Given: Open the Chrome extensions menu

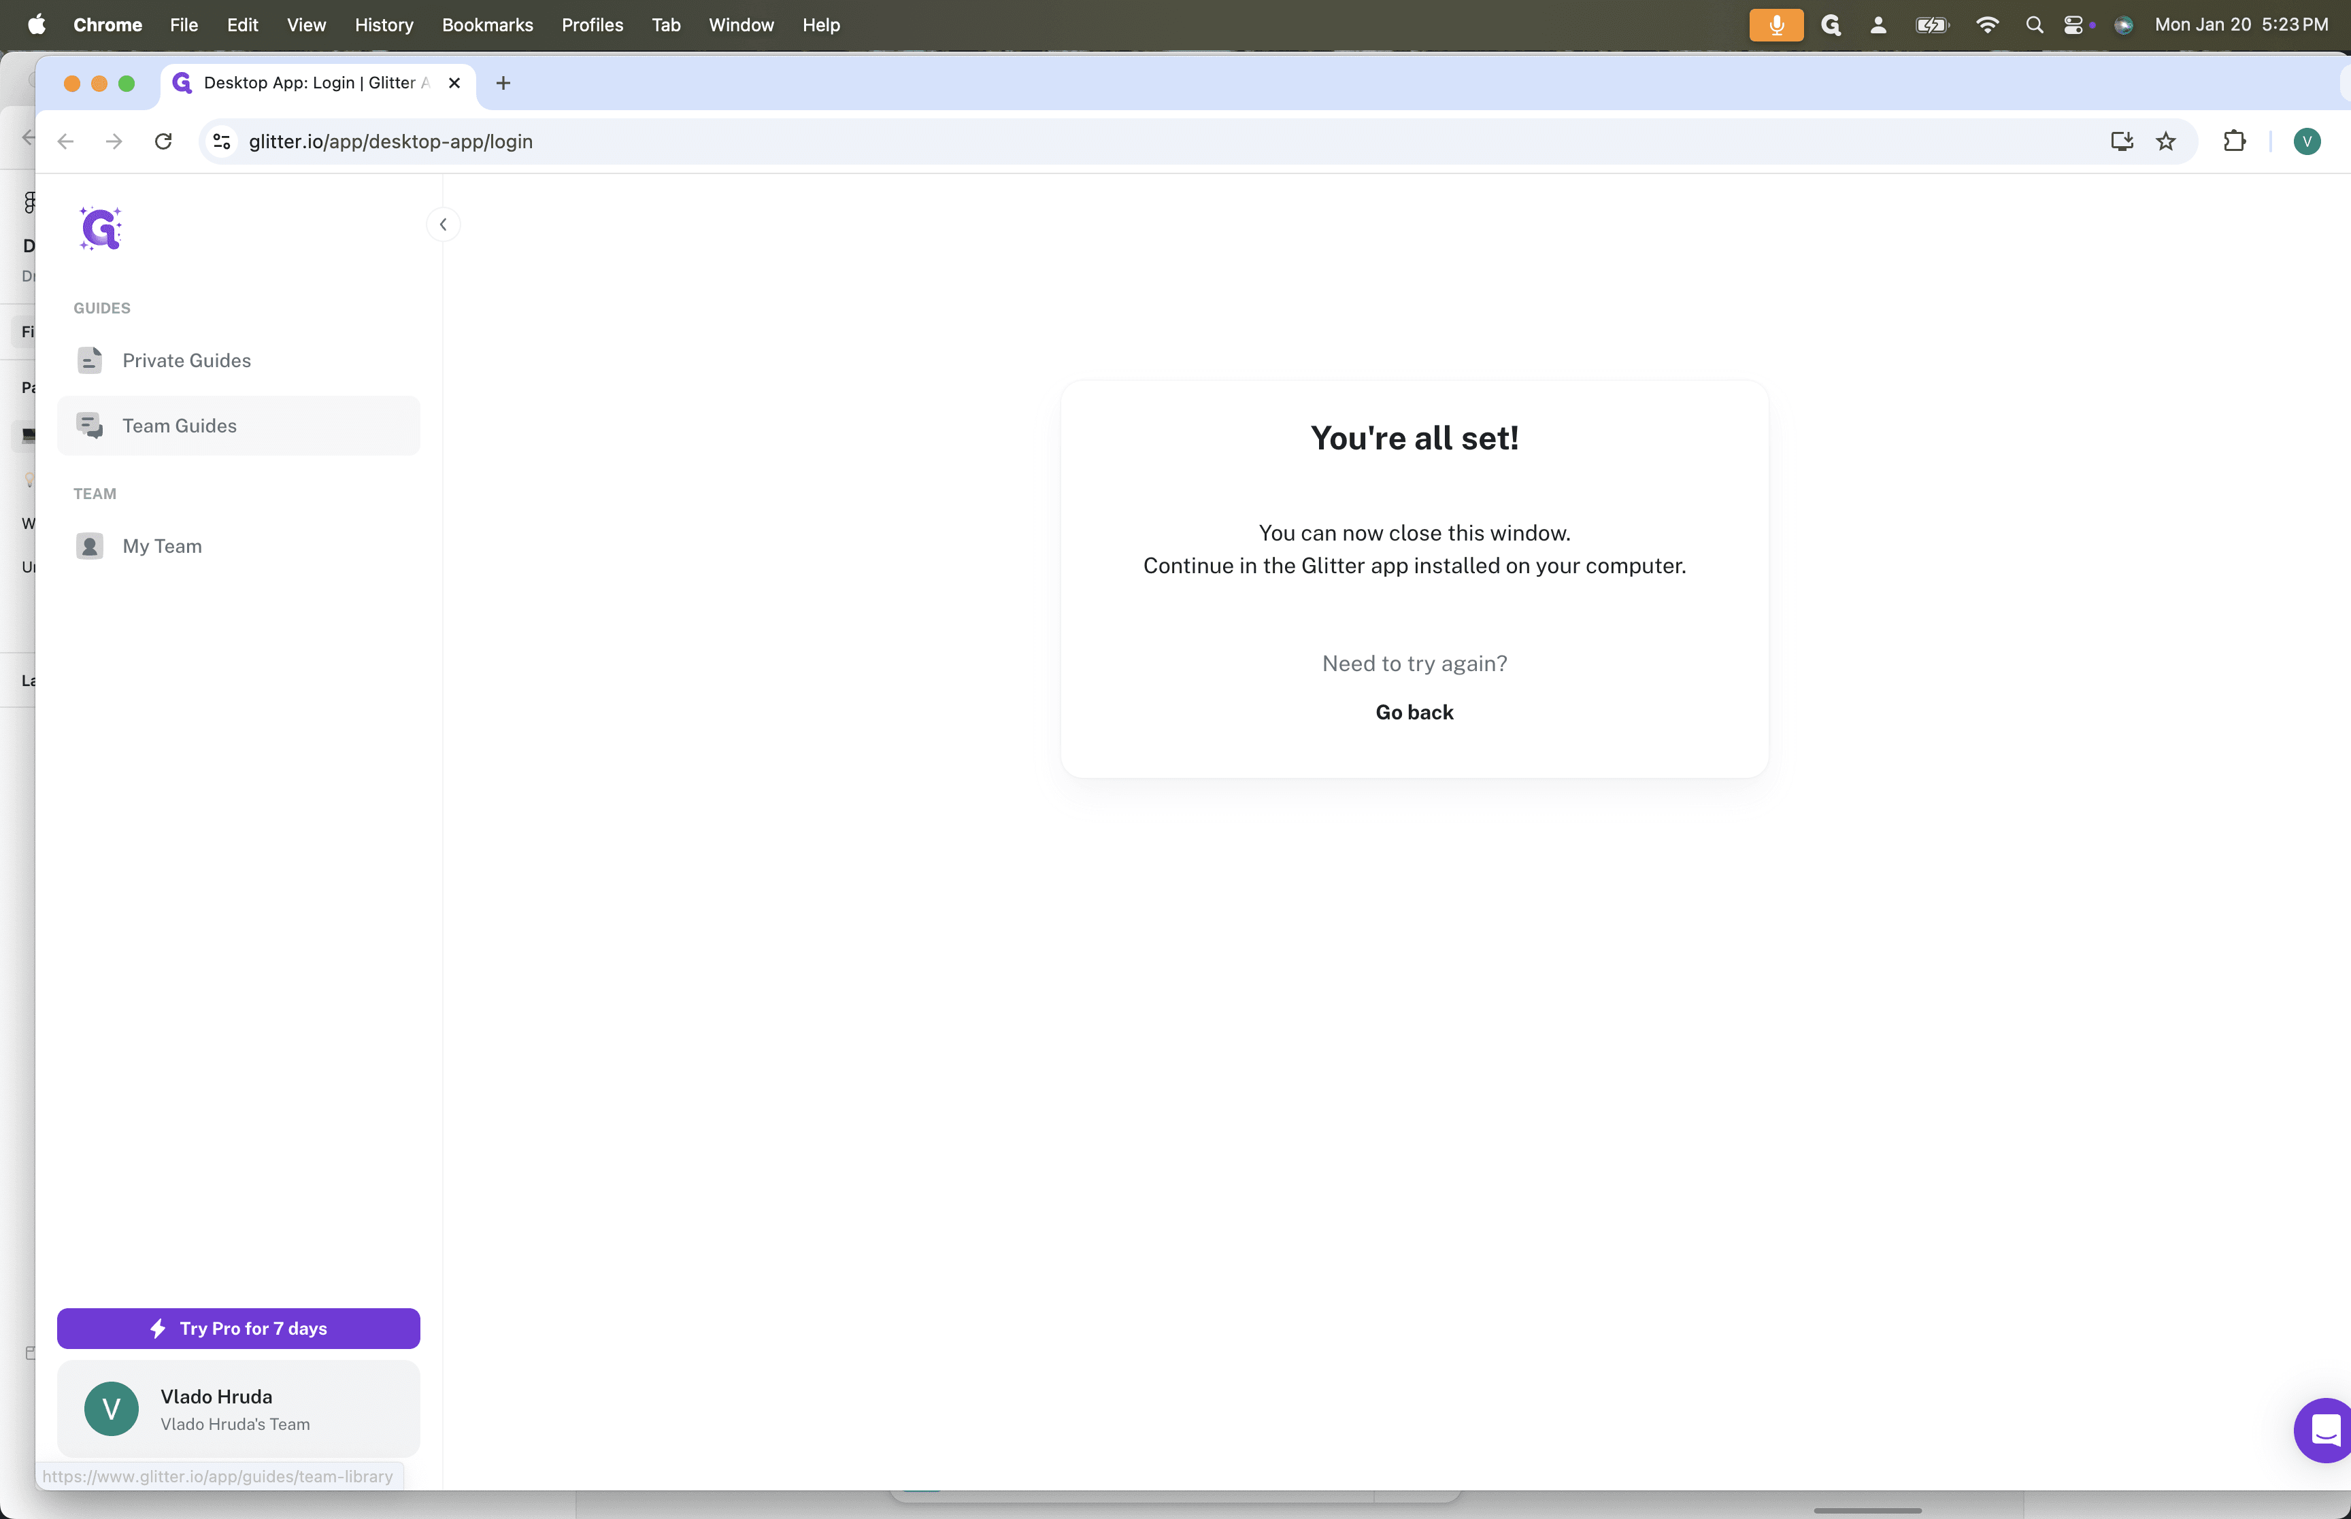Looking at the screenshot, I should 2235,142.
